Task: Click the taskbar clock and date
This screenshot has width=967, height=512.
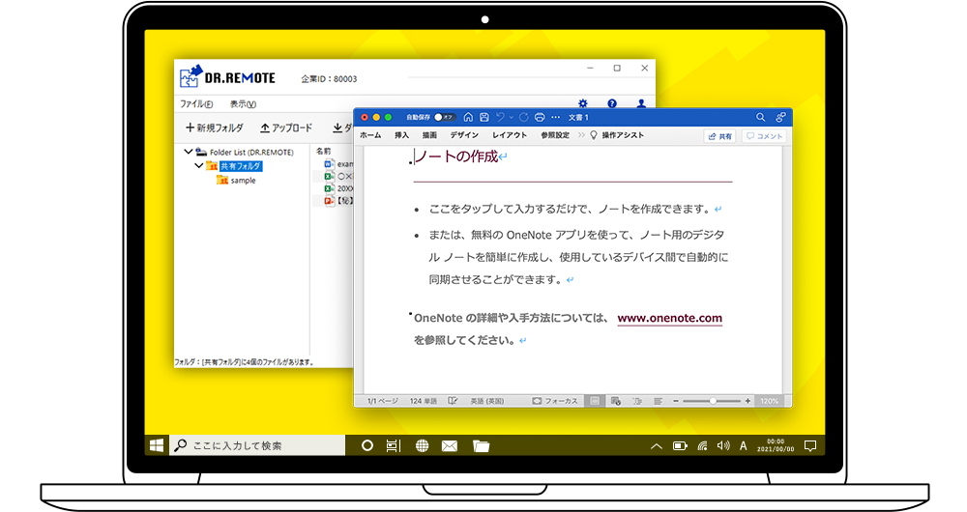Action: tap(776, 445)
